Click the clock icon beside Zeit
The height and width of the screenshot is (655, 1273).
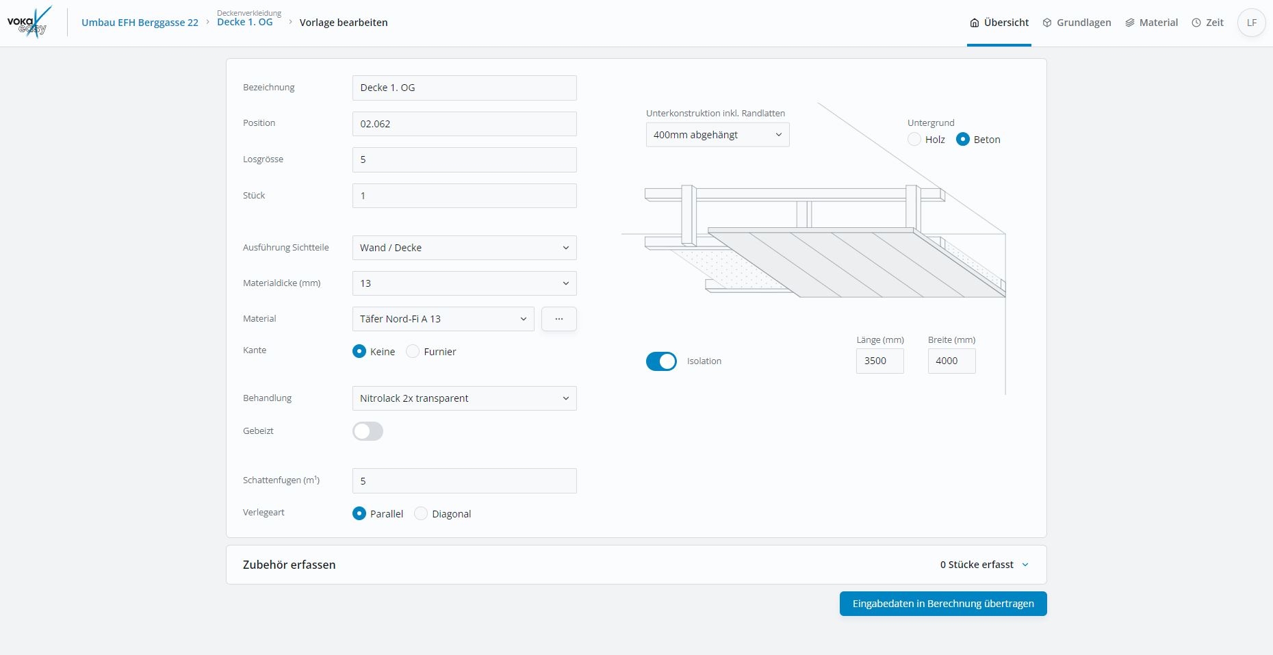click(1196, 23)
